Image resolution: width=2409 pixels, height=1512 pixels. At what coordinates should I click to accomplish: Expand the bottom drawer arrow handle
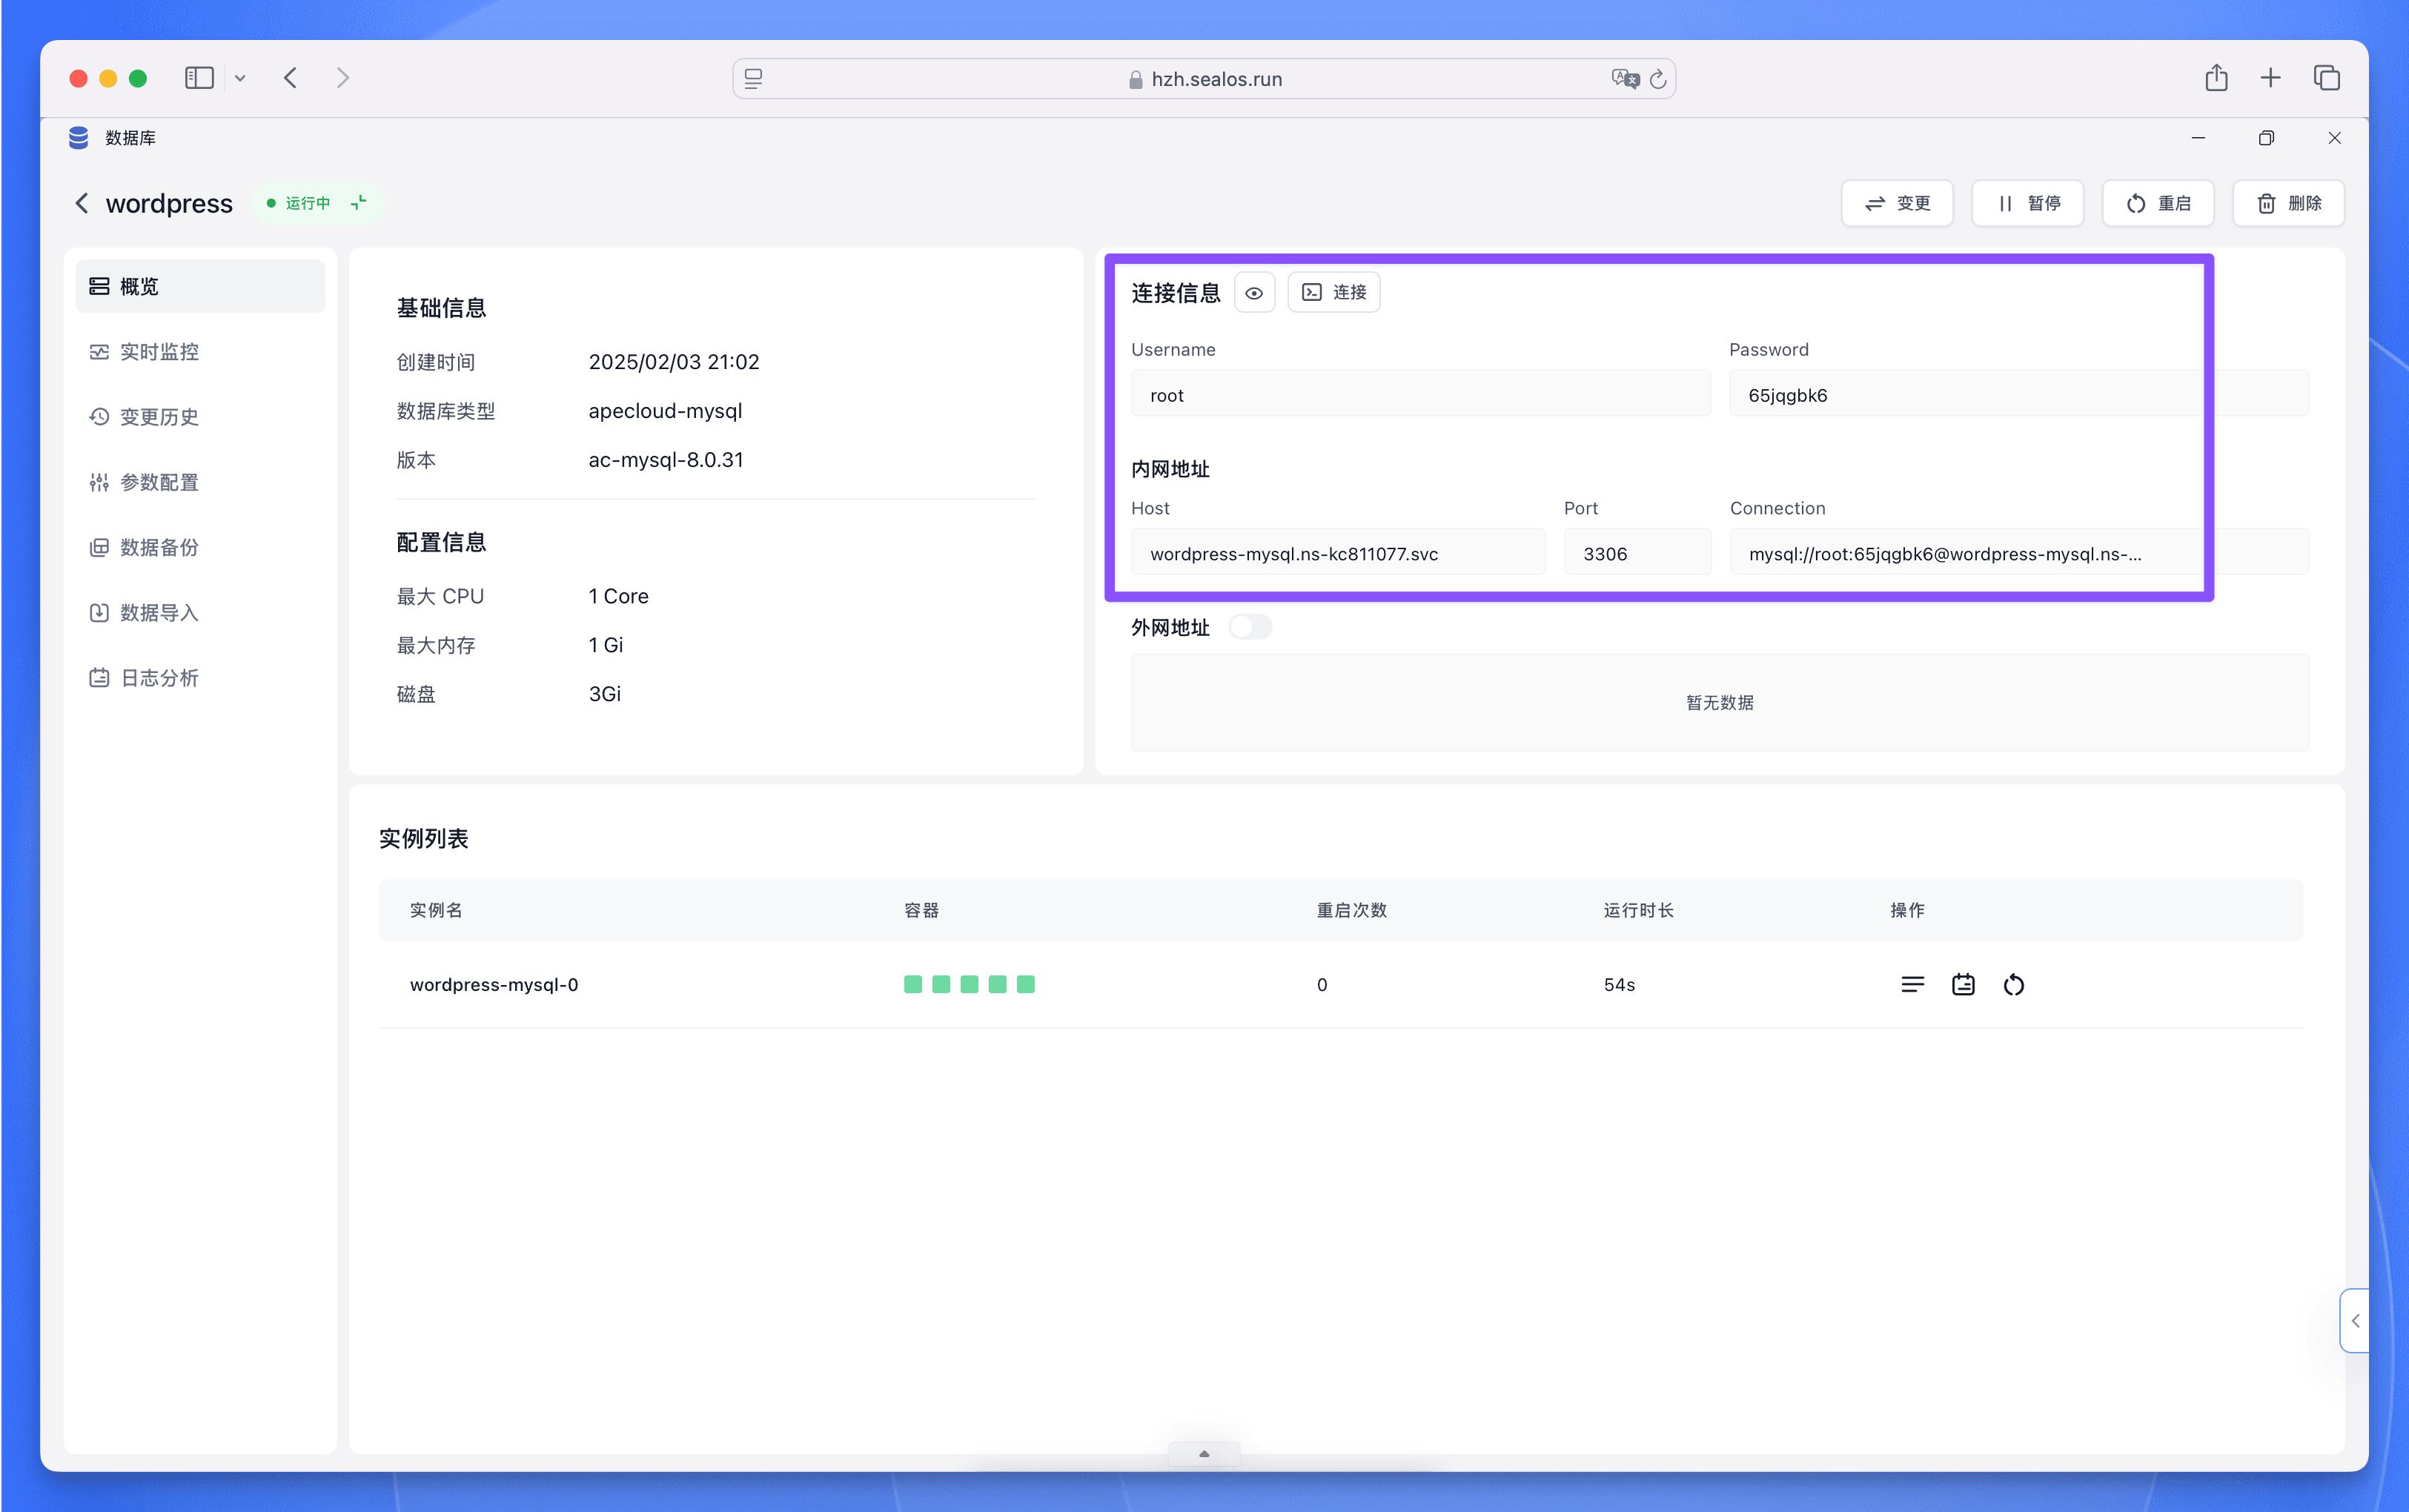pos(1204,1454)
